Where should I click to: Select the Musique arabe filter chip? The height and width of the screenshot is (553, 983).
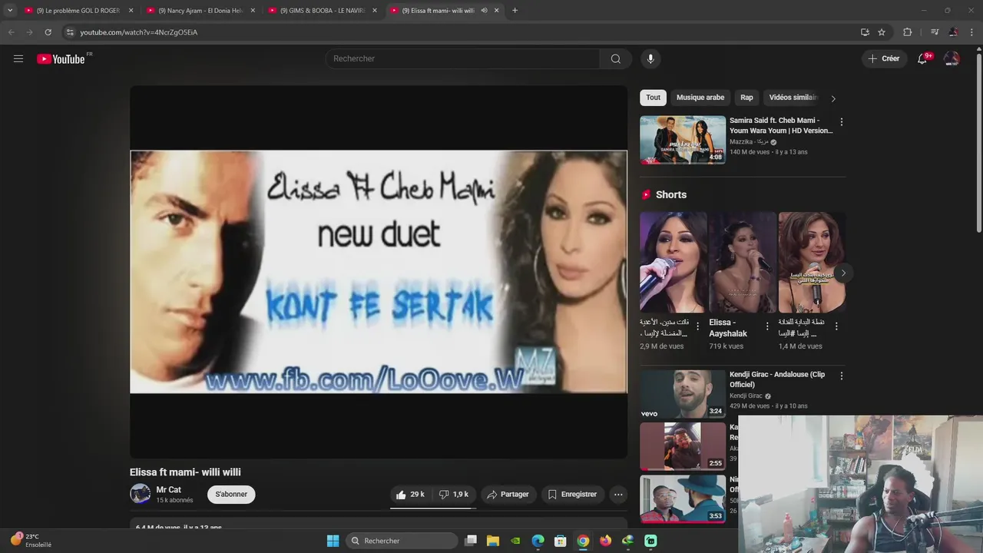point(700,98)
